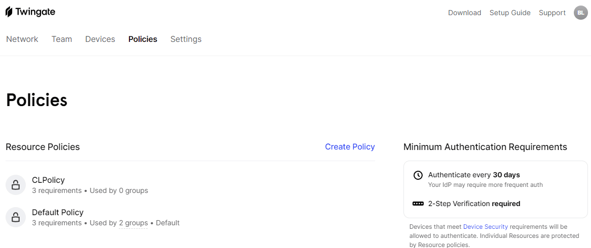Visit the Support link
Viewport: 591px width, 248px height.
552,13
